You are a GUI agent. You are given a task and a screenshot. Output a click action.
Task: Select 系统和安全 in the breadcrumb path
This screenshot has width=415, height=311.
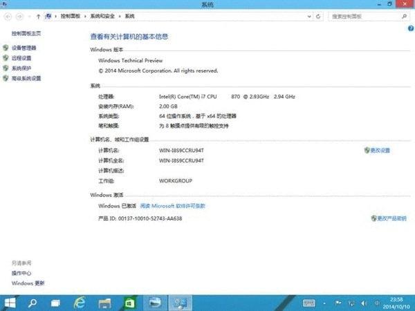[102, 16]
